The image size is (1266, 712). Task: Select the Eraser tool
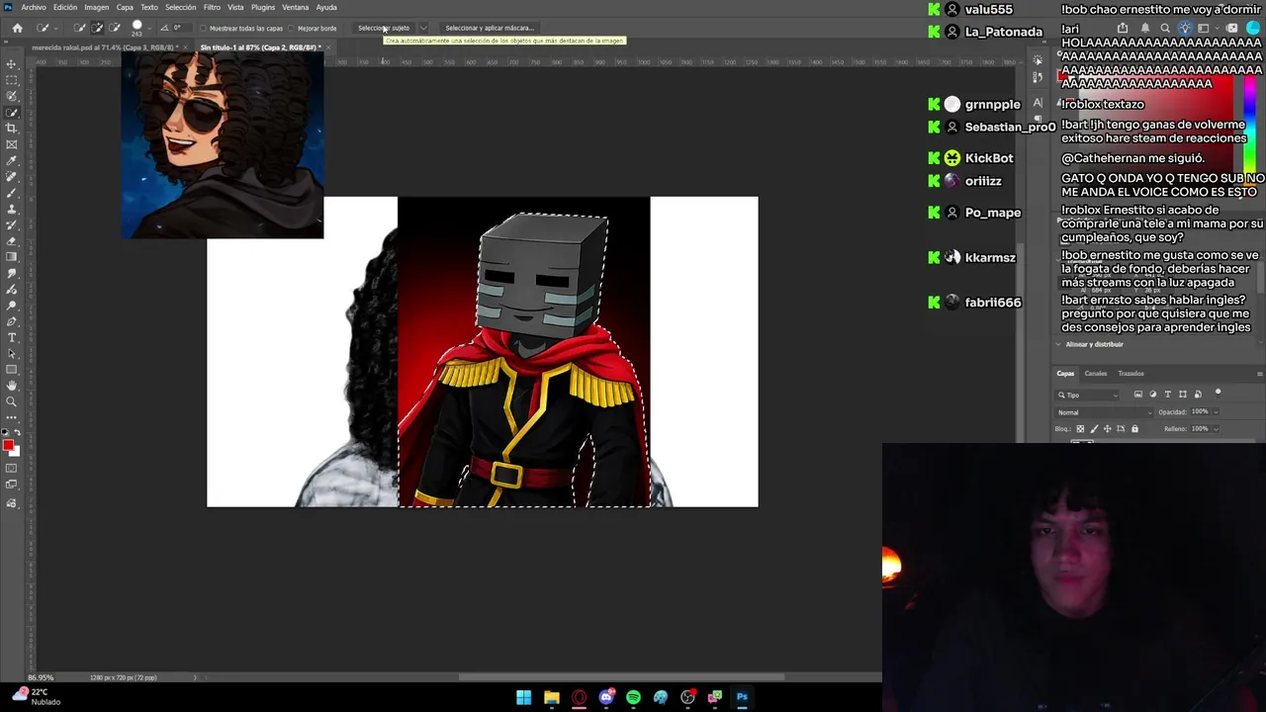tap(12, 241)
